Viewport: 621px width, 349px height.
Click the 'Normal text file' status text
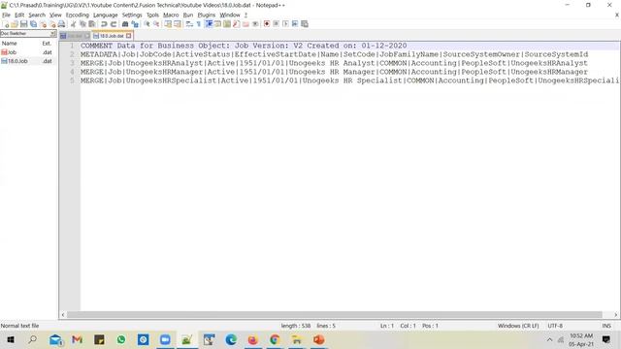pyautogui.click(x=19, y=326)
